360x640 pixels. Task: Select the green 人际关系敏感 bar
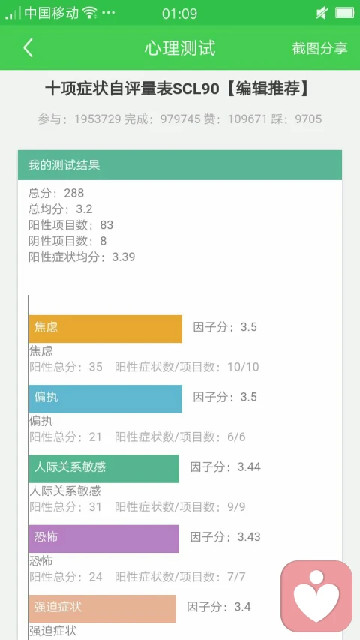coord(104,469)
